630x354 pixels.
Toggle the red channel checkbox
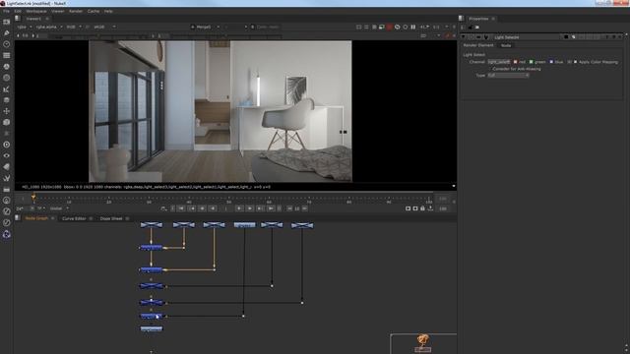click(x=516, y=62)
